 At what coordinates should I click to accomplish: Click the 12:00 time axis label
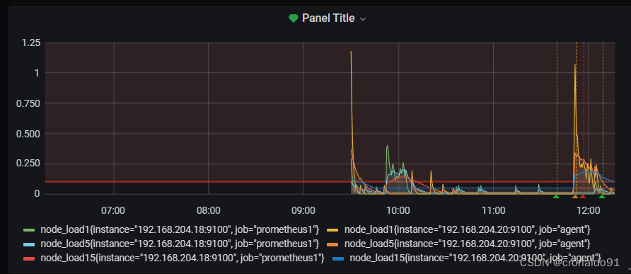(x=588, y=210)
